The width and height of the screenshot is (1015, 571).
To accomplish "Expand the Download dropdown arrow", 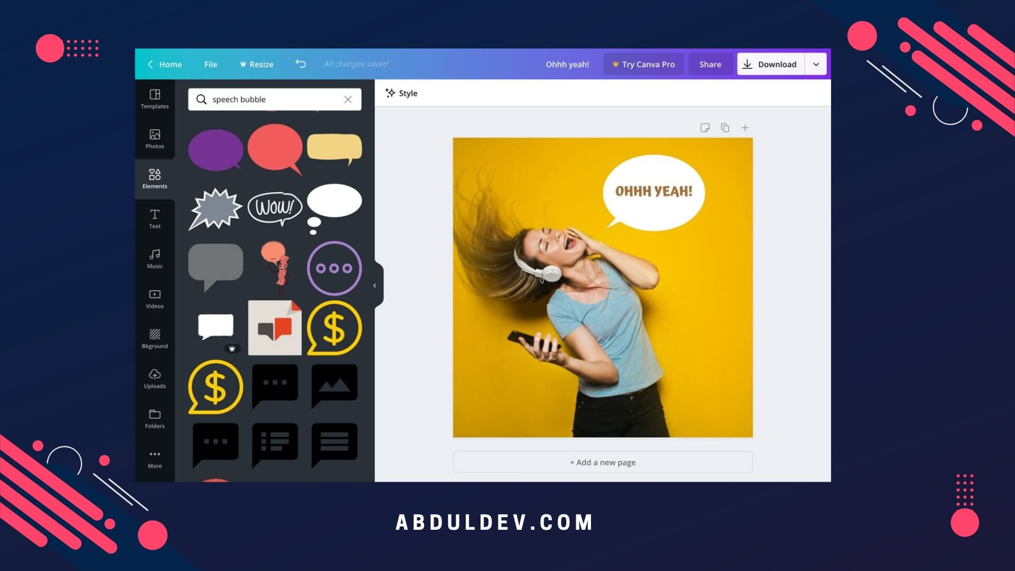I will (x=815, y=64).
